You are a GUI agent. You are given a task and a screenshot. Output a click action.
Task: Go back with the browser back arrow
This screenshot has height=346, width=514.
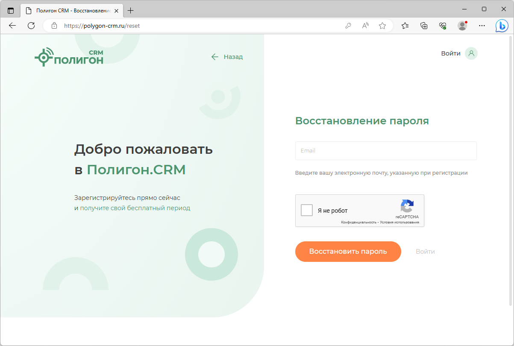[x=12, y=26]
